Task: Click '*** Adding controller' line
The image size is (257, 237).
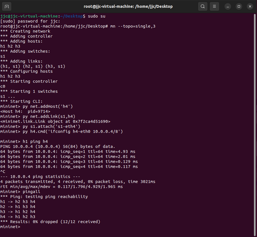Action: [26, 36]
